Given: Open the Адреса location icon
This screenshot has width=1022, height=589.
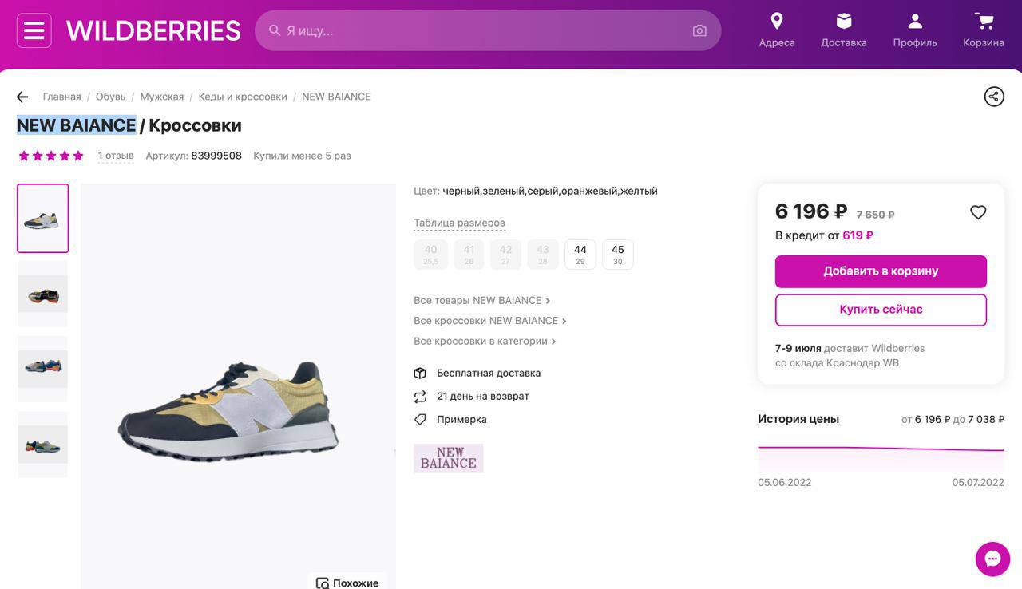Looking at the screenshot, I should coord(776,22).
